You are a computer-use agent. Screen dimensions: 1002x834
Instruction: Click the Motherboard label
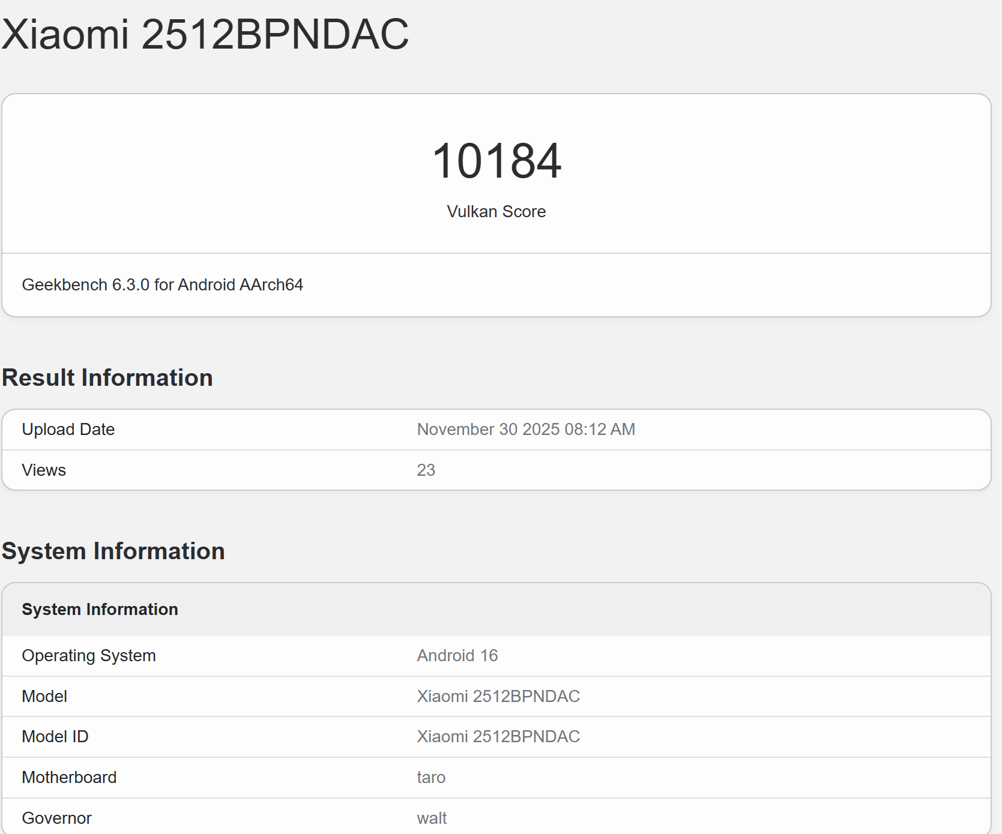[69, 777]
